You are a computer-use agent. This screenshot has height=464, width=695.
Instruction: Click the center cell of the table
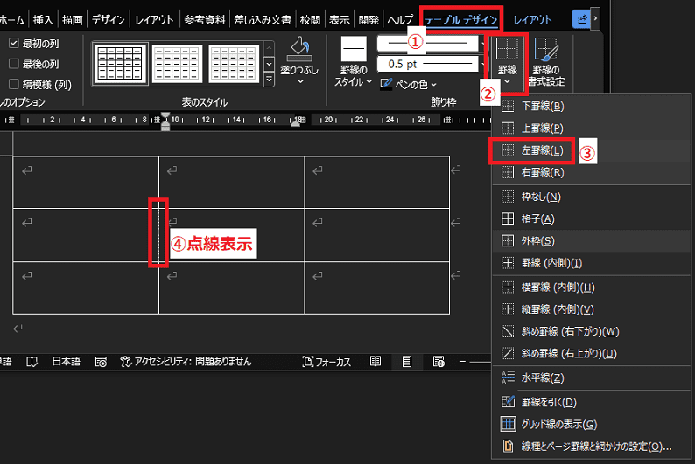click(x=231, y=236)
